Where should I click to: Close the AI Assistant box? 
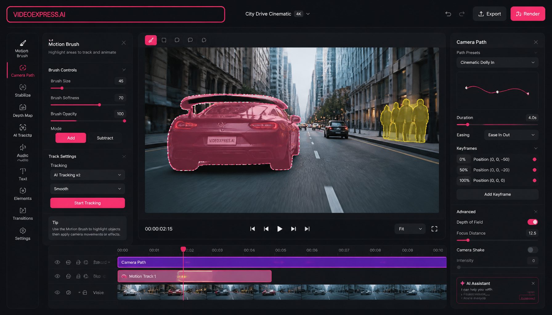(533, 283)
